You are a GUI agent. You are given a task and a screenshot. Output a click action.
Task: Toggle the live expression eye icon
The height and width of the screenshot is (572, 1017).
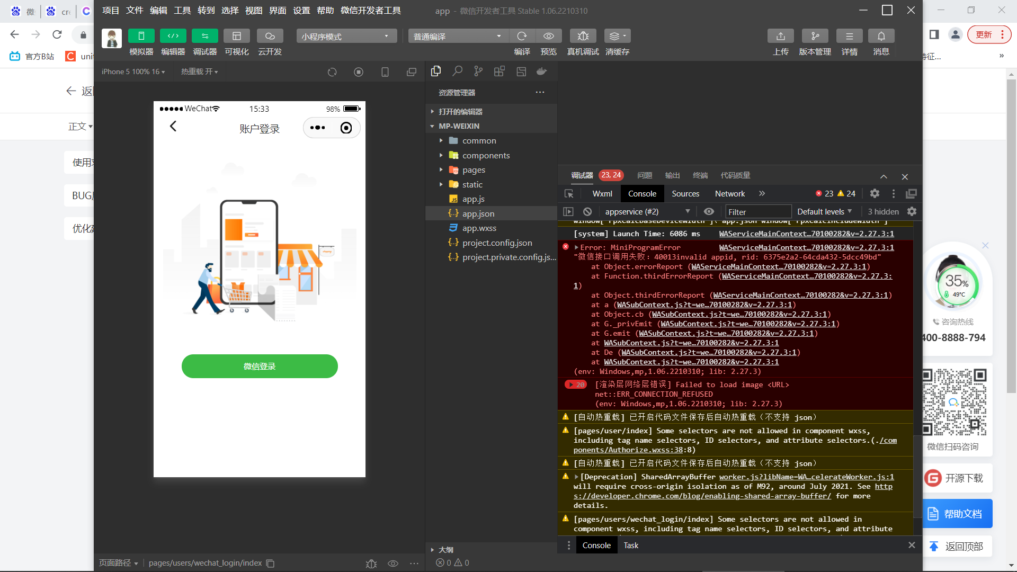tap(709, 212)
